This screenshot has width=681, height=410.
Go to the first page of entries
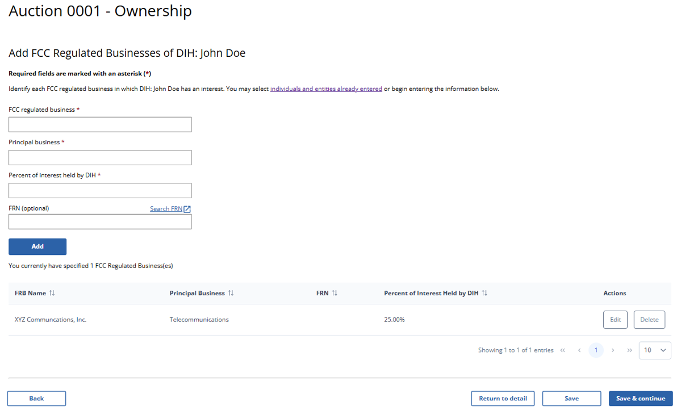(x=563, y=350)
